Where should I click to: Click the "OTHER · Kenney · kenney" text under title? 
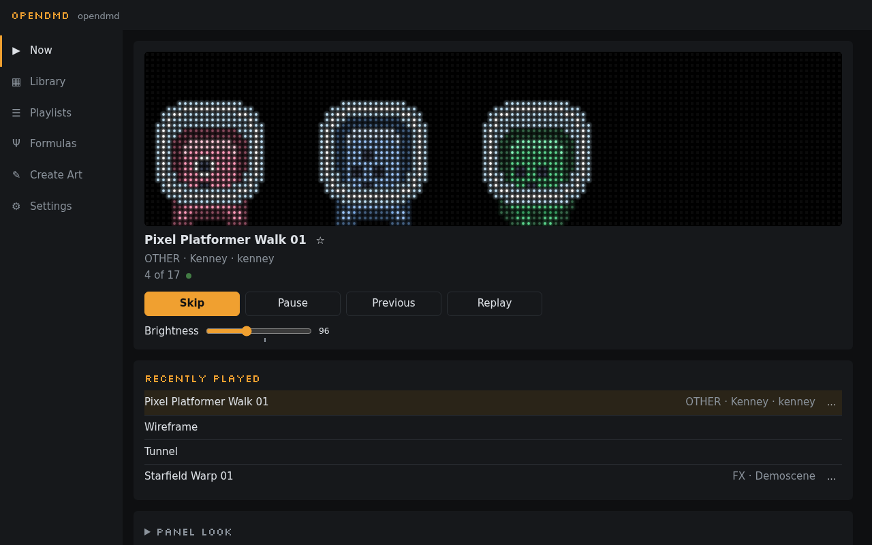coord(209,259)
